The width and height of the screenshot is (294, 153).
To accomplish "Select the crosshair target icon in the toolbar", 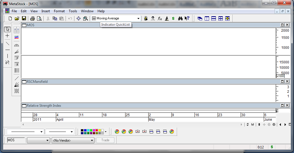I will [x=79, y=18].
